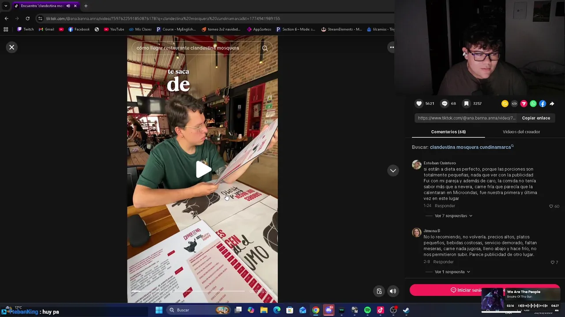Viewport: 565px width, 317px height.
Task: Open Facebook bookmark
Action: click(79, 29)
